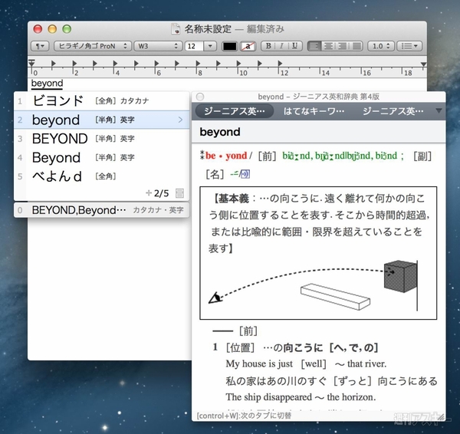Screen dimensions: 460x434
Task: Click the [control+W]:次のタブに切替 hint
Action: click(x=244, y=416)
